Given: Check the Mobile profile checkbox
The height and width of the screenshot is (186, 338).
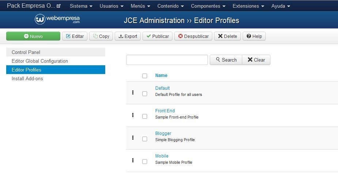Looking at the screenshot, I should pyautogui.click(x=145, y=162).
